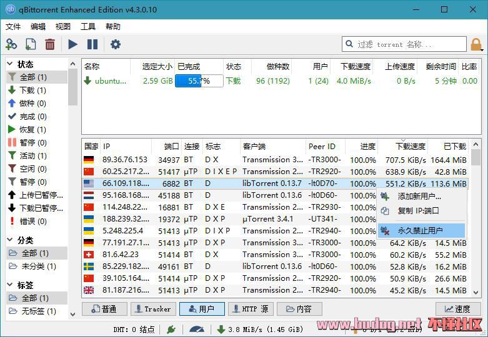Choose 永久禁止用户 from the context menu
488x337 pixels.
420,230
